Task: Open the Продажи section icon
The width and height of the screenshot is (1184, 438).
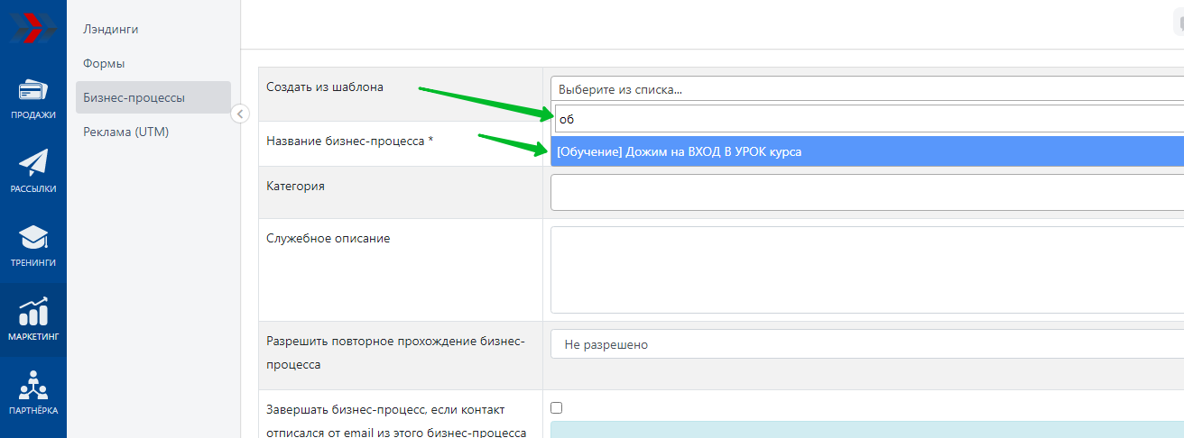Action: tap(33, 91)
